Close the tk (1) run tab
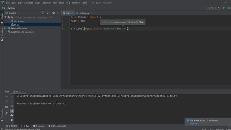 [23, 92]
